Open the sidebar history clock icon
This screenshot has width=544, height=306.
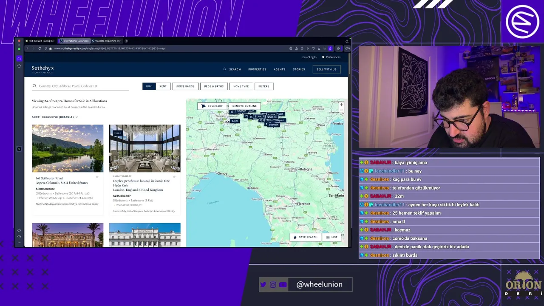(19, 237)
